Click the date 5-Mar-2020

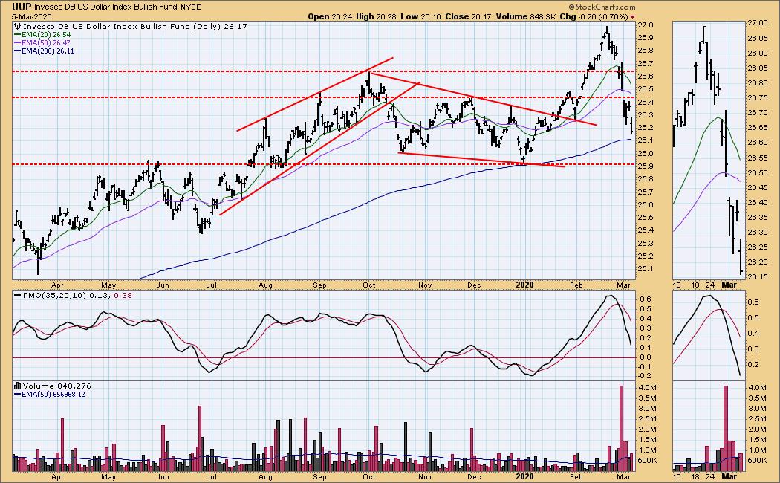[x=31, y=16]
